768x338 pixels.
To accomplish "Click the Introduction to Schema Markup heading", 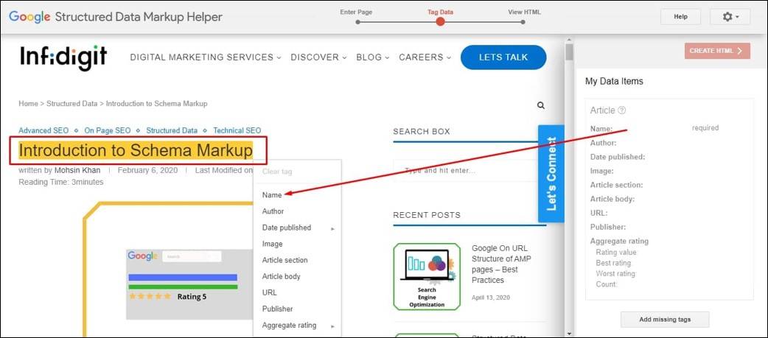I will 135,151.
